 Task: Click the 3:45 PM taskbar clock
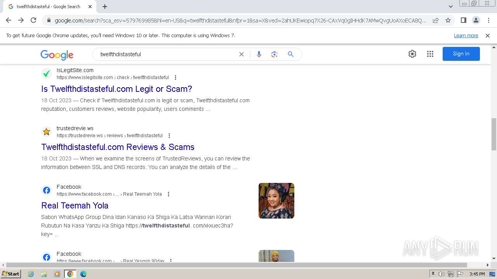[477, 274]
